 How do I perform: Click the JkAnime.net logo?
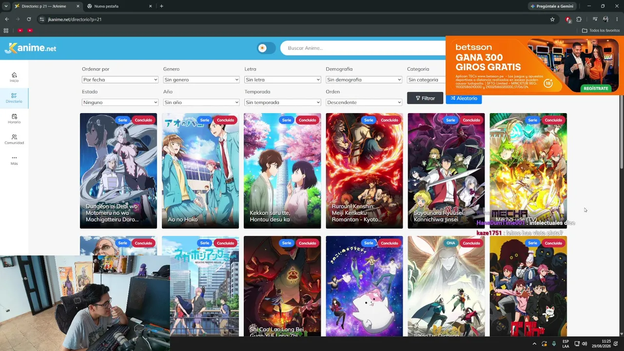tap(30, 48)
